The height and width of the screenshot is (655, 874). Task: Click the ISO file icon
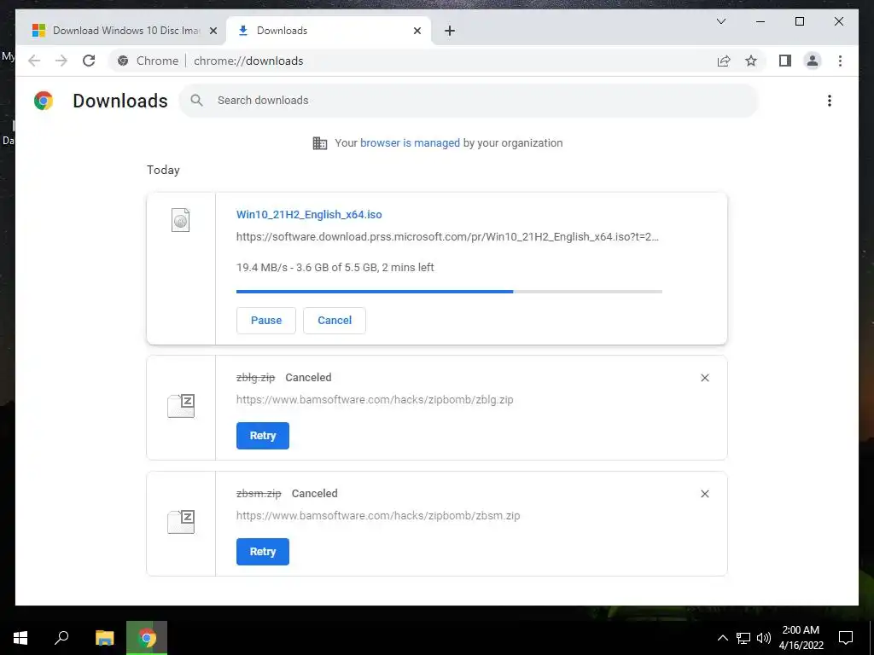click(x=181, y=220)
